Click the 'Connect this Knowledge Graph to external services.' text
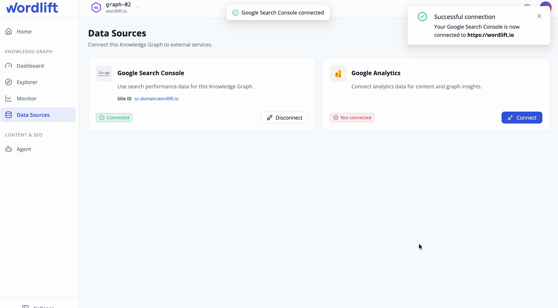 point(150,45)
